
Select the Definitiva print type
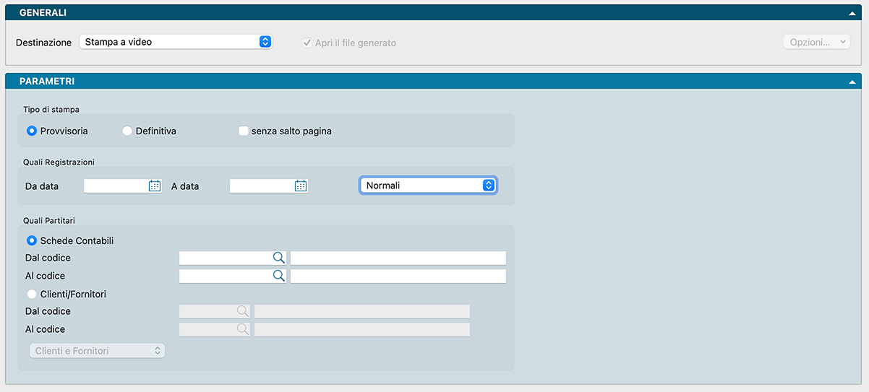127,131
